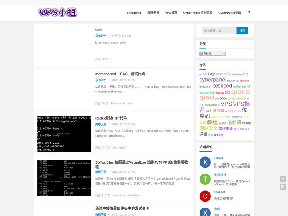
Task: Select the wordpress tag in tag cloud
Action: point(233,111)
